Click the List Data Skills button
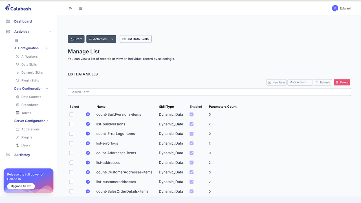The height and width of the screenshot is (203, 361). (x=136, y=39)
